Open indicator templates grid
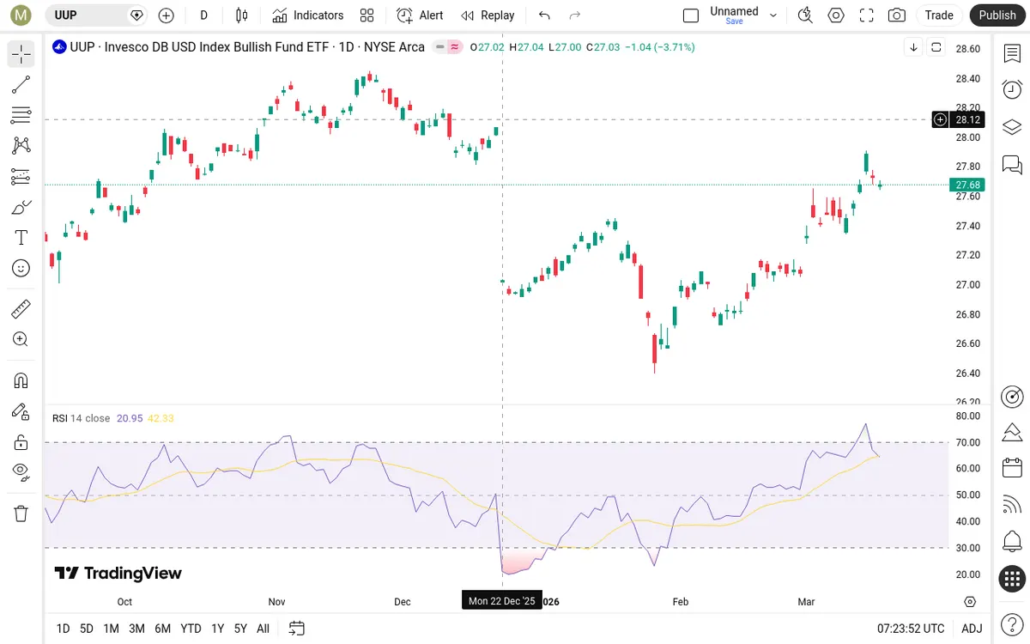Image resolution: width=1030 pixels, height=644 pixels. [x=367, y=15]
